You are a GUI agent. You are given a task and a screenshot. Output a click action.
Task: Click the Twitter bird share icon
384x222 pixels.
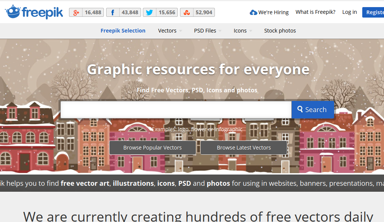coord(149,12)
